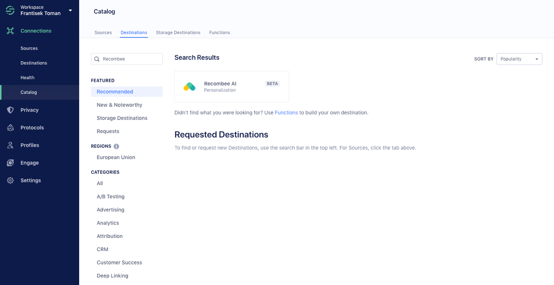Select the A/B Testing category
Screen dimensions: 554x285
110,197
